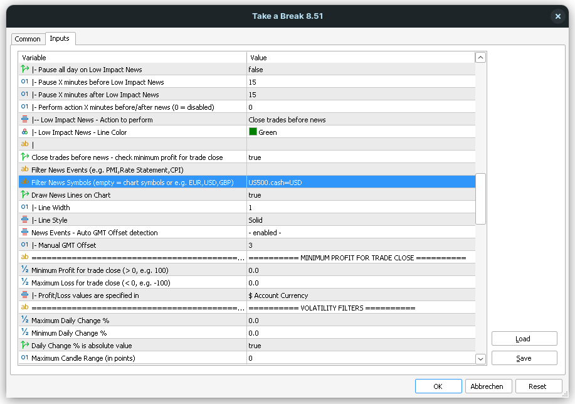
Task: Click the boolean icon beside Pause all day on Low Impact News
Action: [25, 70]
